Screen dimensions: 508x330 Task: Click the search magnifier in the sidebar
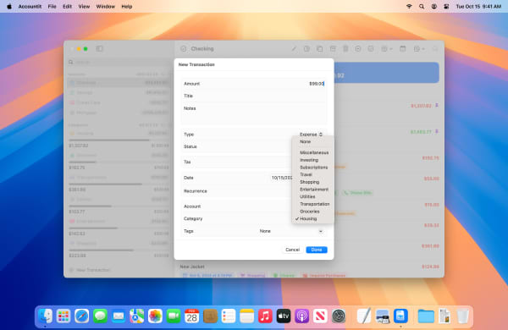click(71, 62)
